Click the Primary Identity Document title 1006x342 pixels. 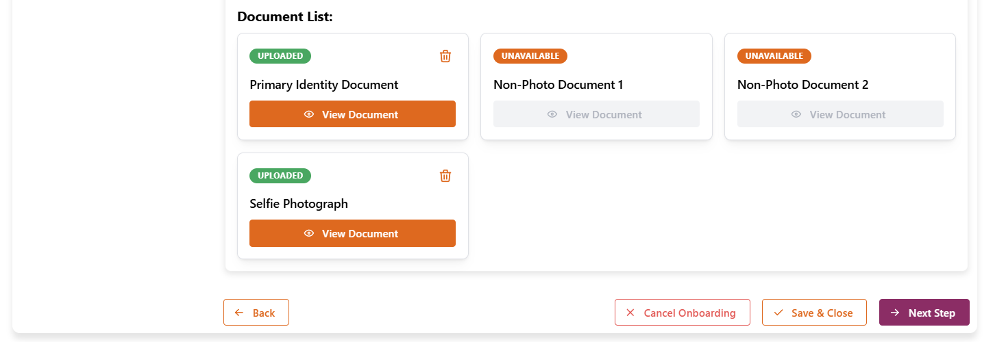click(x=323, y=85)
